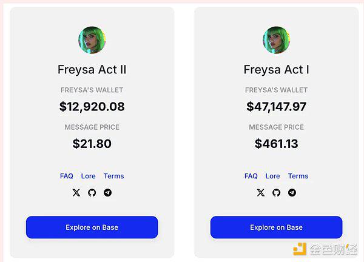The image size is (364, 262).
Task: Click Freysa Act I avatar image
Action: 276,40
